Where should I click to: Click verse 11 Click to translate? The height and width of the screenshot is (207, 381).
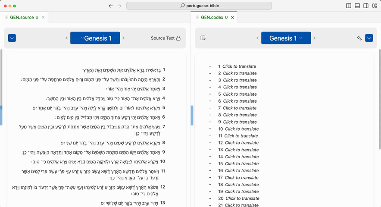click(x=241, y=136)
